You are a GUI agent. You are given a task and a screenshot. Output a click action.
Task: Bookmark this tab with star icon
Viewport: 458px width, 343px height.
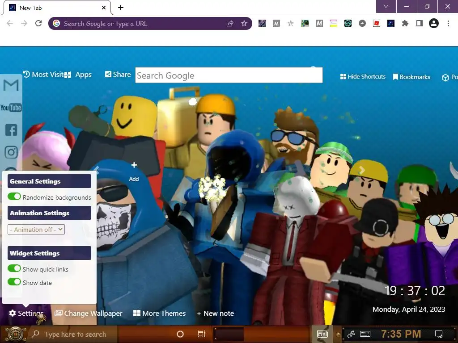(244, 23)
